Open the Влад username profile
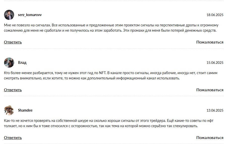226x144 pixels. pos(22,63)
